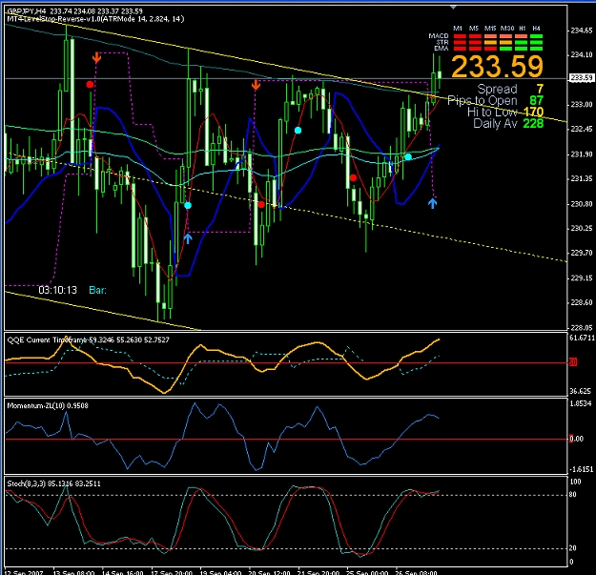Image resolution: width=596 pixels, height=575 pixels.
Task: Click the STR row label
Action: pyautogui.click(x=442, y=42)
